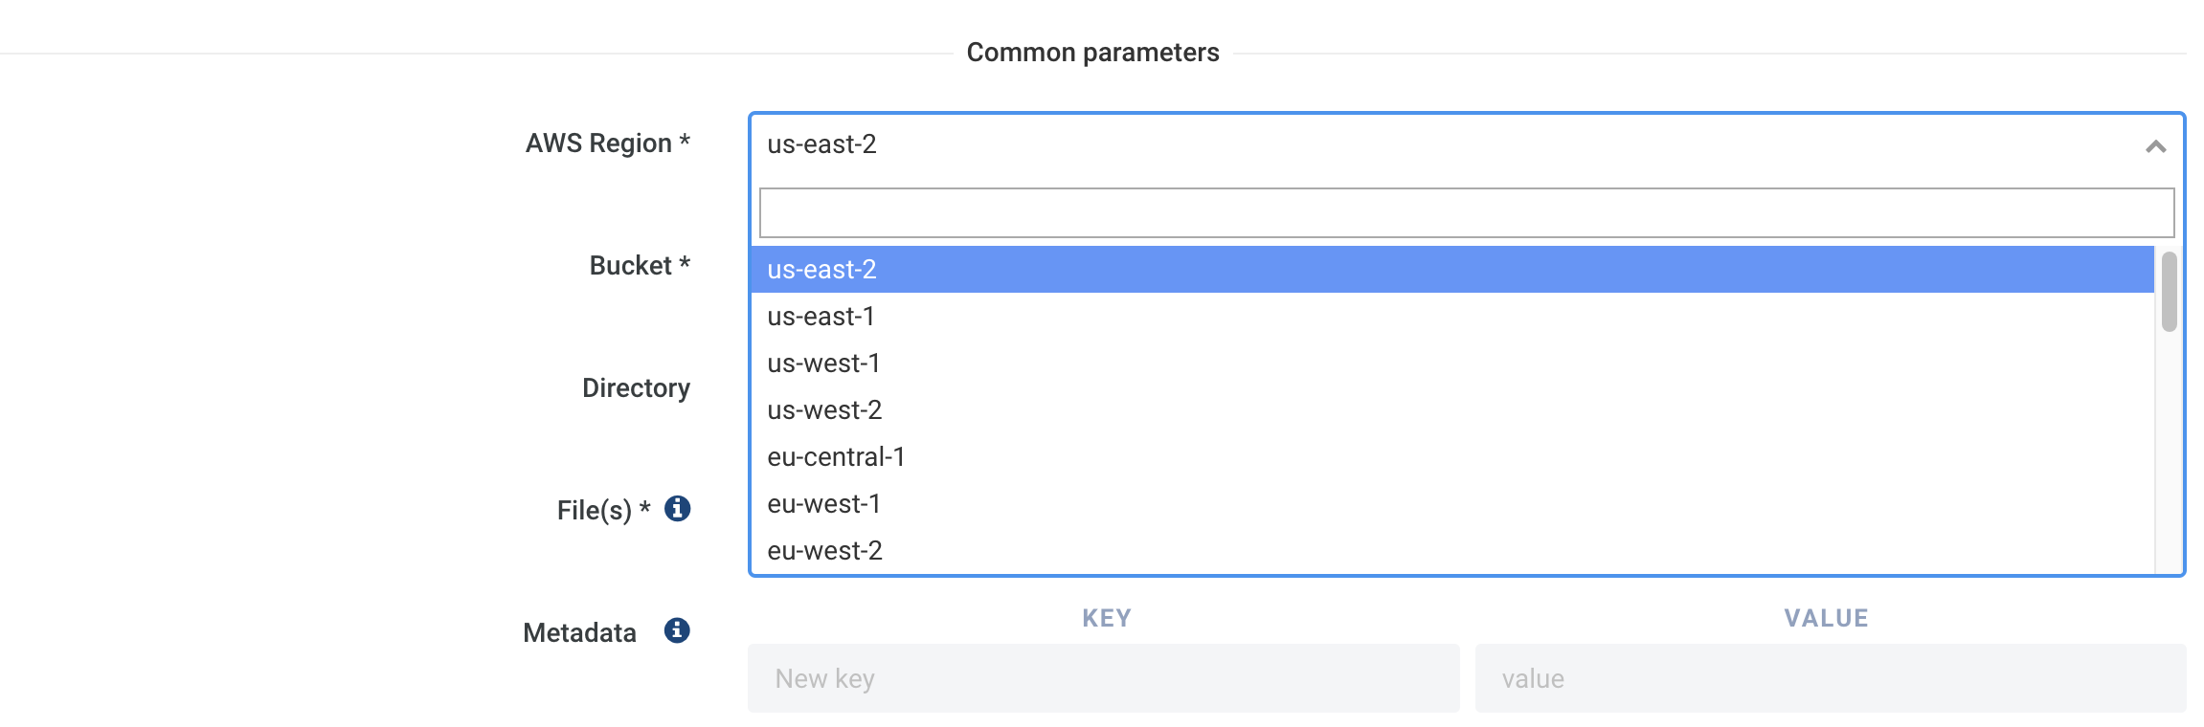Click the New key metadata field

click(1103, 678)
